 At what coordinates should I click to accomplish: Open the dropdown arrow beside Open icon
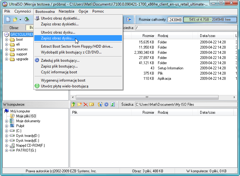20,20
